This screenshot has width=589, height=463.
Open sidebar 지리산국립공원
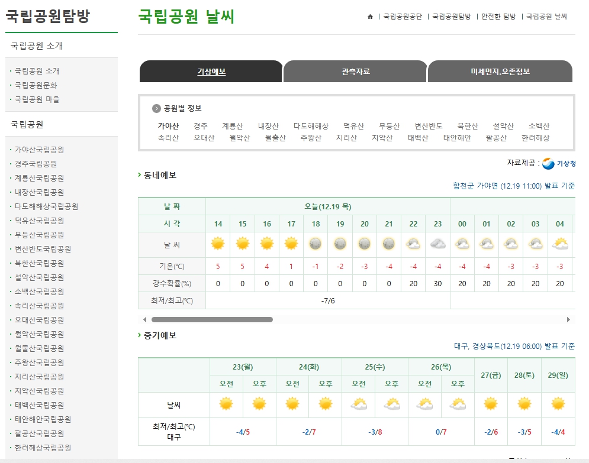click(39, 377)
